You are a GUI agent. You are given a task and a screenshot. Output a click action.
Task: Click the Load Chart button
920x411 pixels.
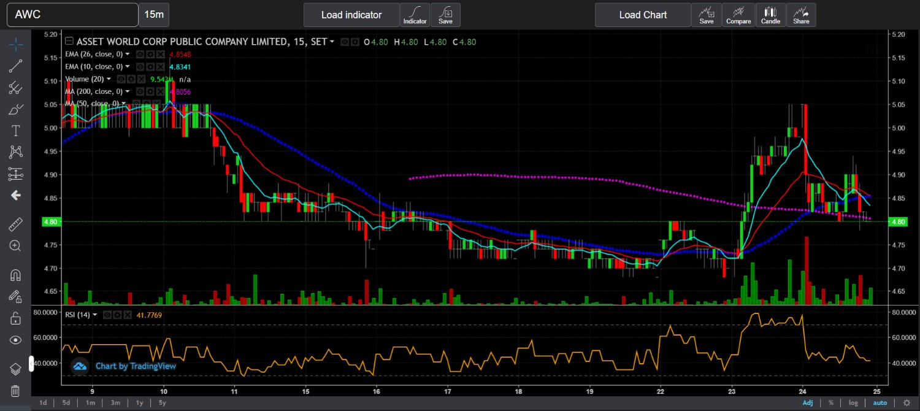(x=642, y=15)
